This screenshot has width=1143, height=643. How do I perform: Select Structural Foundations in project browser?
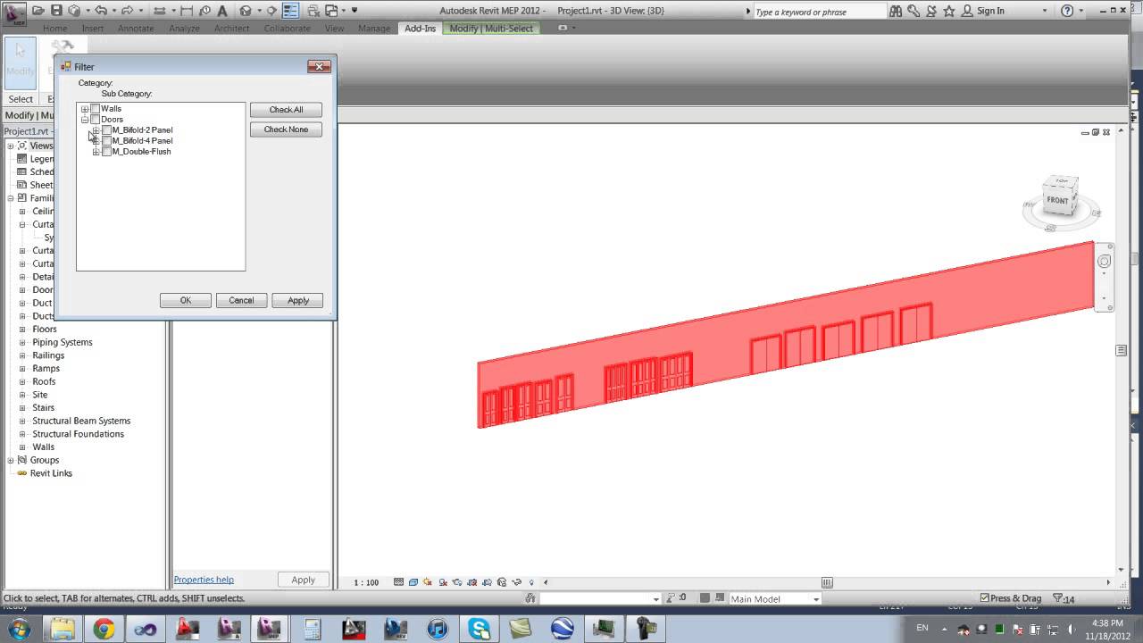point(79,434)
